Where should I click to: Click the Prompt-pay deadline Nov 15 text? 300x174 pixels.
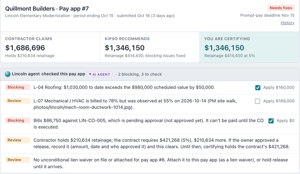click(267, 15)
